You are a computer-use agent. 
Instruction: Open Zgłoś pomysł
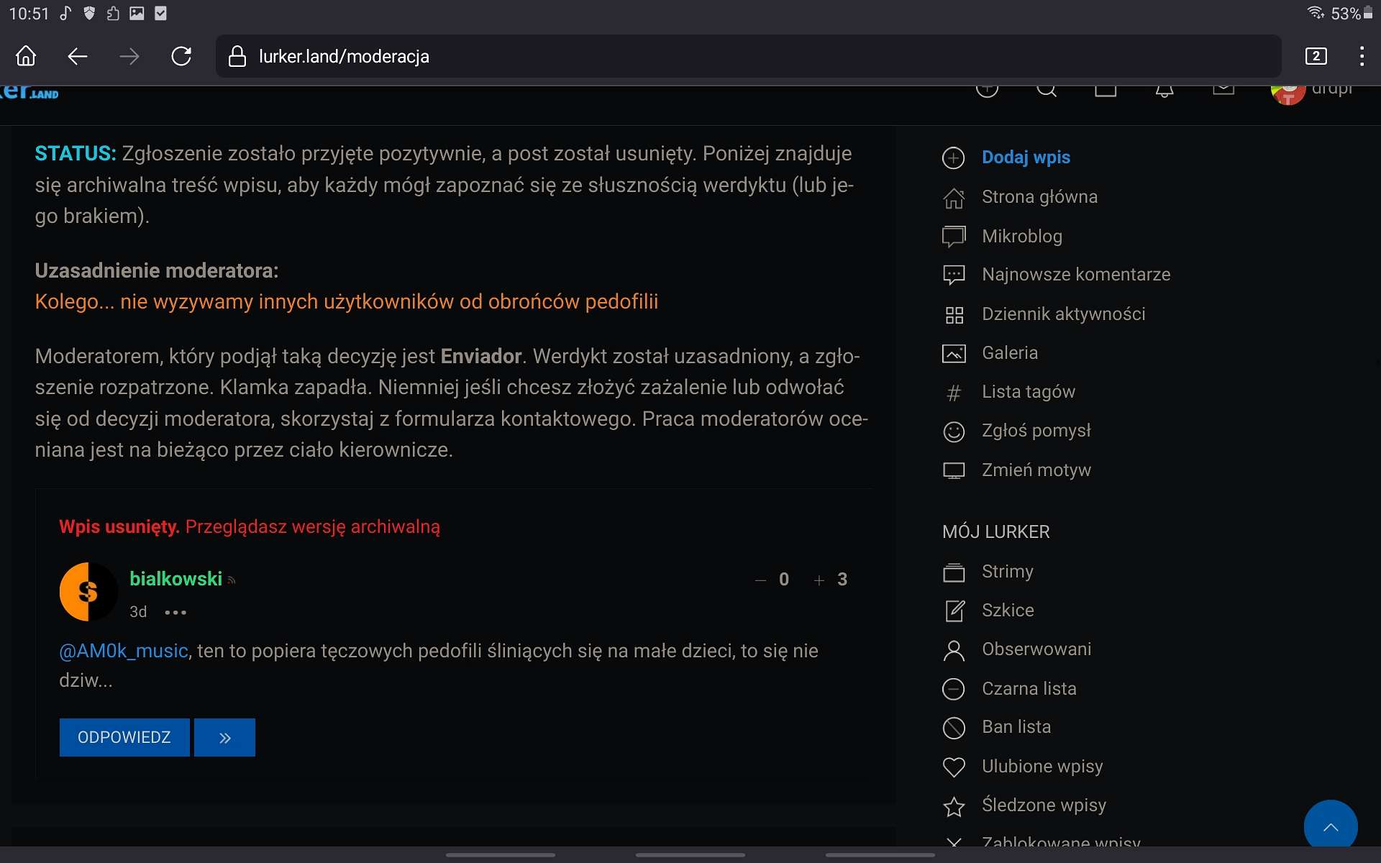(1036, 431)
